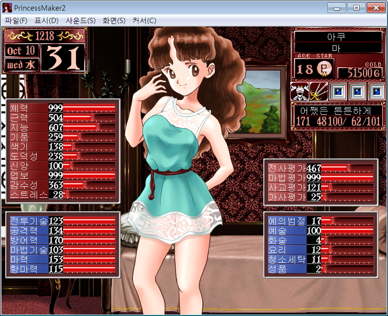Image resolution: width=388 pixels, height=316 pixels.
Task: Open the 표시(D) menu
Action: click(47, 21)
